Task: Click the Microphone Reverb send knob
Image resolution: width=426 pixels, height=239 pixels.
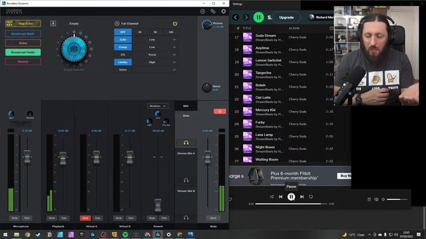Action: (30, 114)
